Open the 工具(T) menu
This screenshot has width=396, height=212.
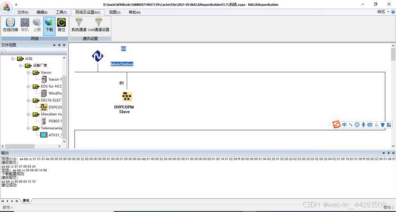61,12
